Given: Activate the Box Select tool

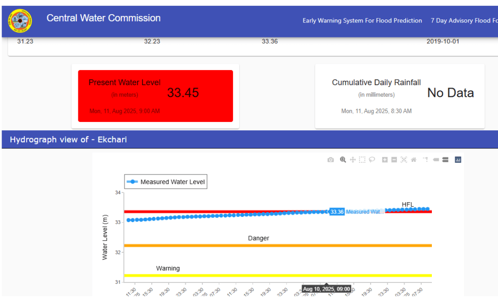Looking at the screenshot, I should pyautogui.click(x=362, y=159).
